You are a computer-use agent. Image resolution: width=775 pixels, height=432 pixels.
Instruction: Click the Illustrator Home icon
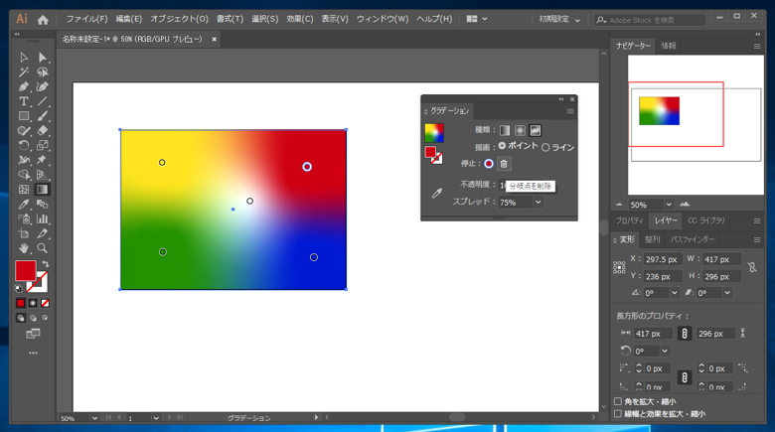43,20
